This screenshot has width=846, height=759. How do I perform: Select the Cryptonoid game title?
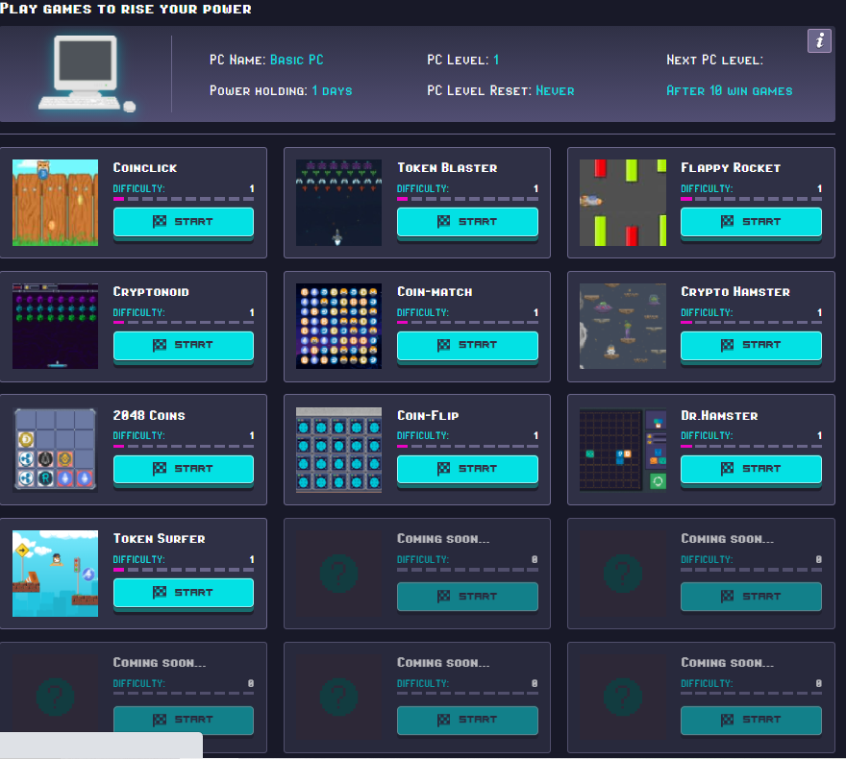coord(151,292)
